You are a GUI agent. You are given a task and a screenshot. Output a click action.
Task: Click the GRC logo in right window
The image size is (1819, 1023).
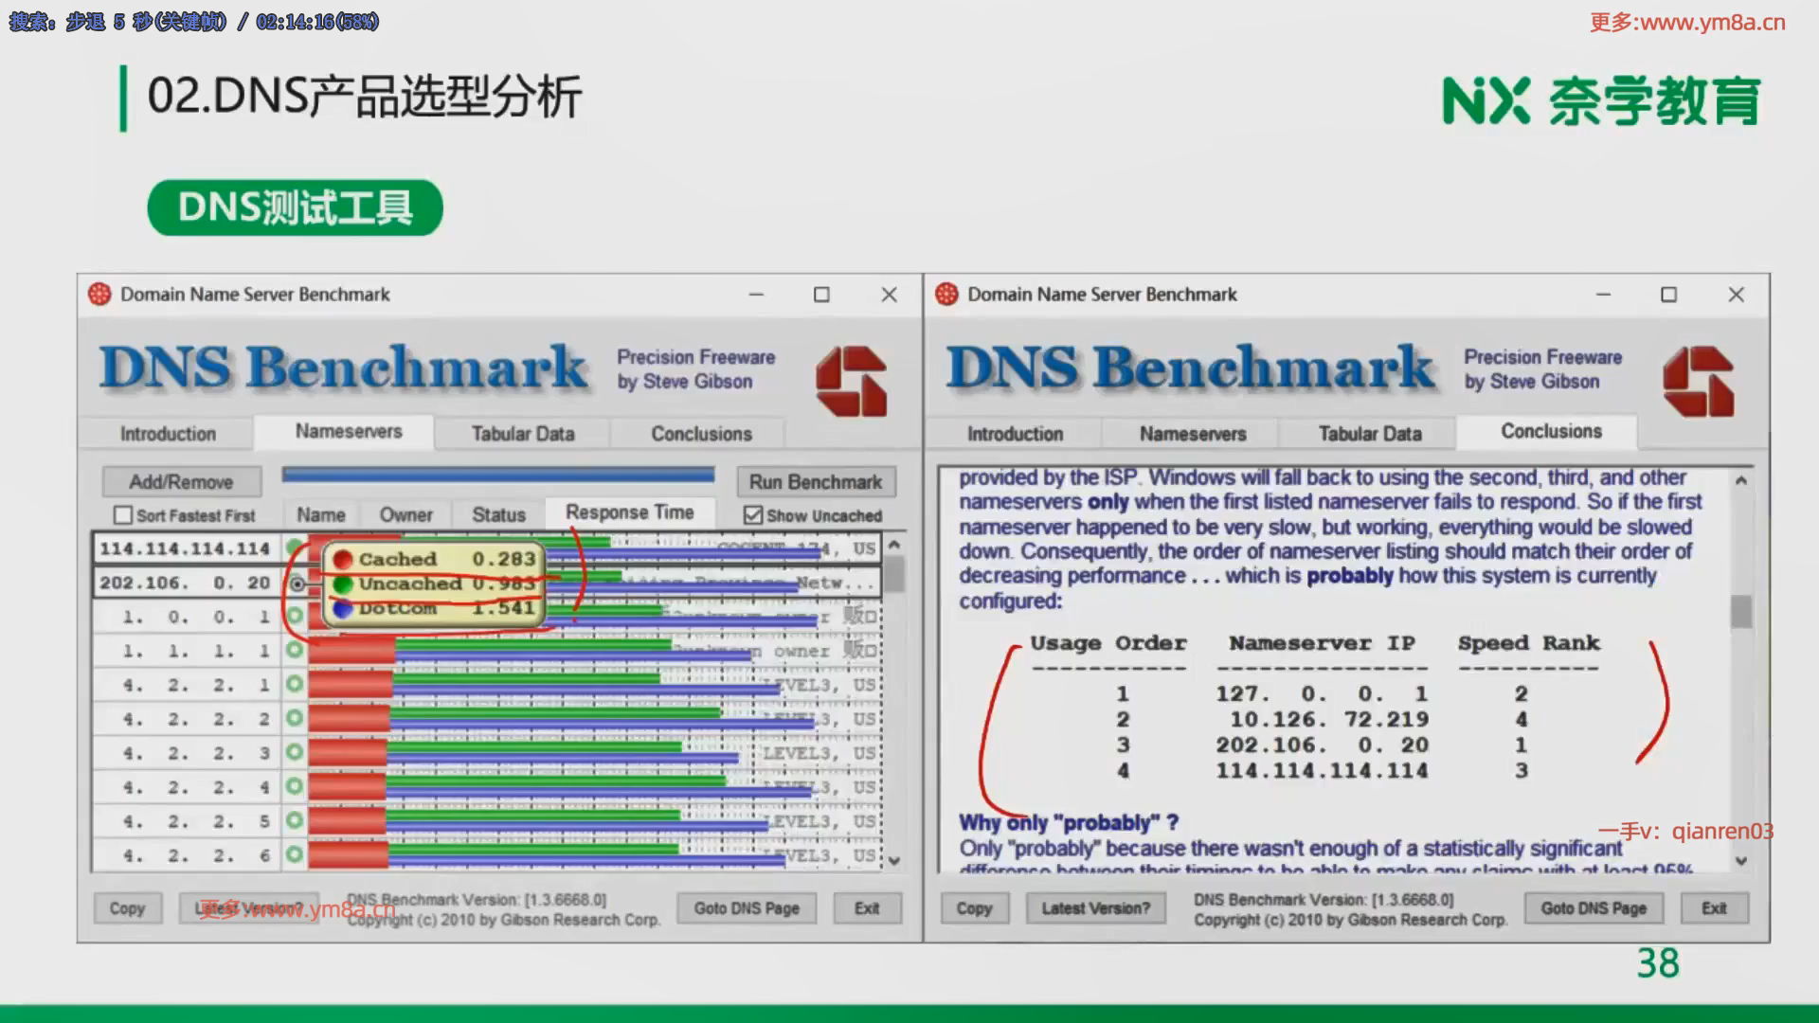1698,381
